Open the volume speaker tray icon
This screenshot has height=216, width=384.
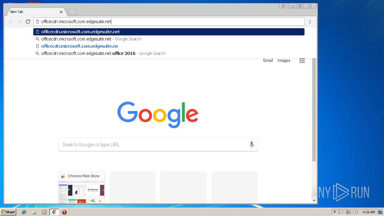(355, 212)
